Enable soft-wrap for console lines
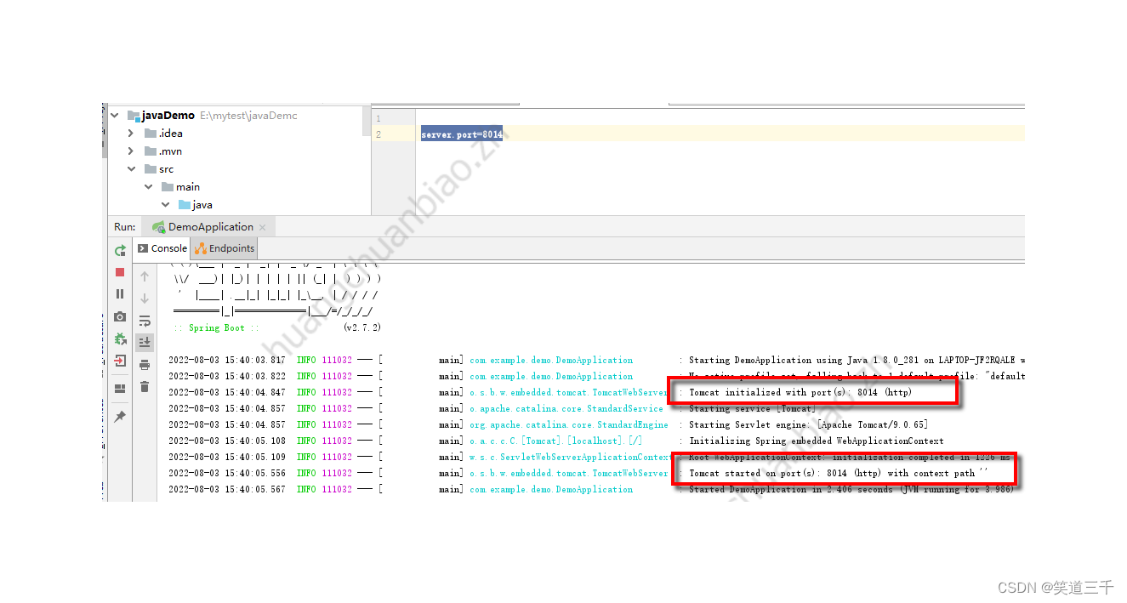Image resolution: width=1127 pixels, height=603 pixels. [x=145, y=321]
